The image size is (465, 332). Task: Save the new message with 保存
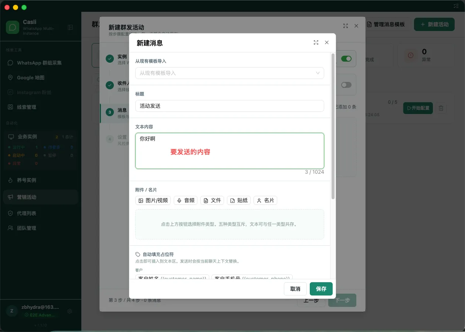click(x=321, y=289)
